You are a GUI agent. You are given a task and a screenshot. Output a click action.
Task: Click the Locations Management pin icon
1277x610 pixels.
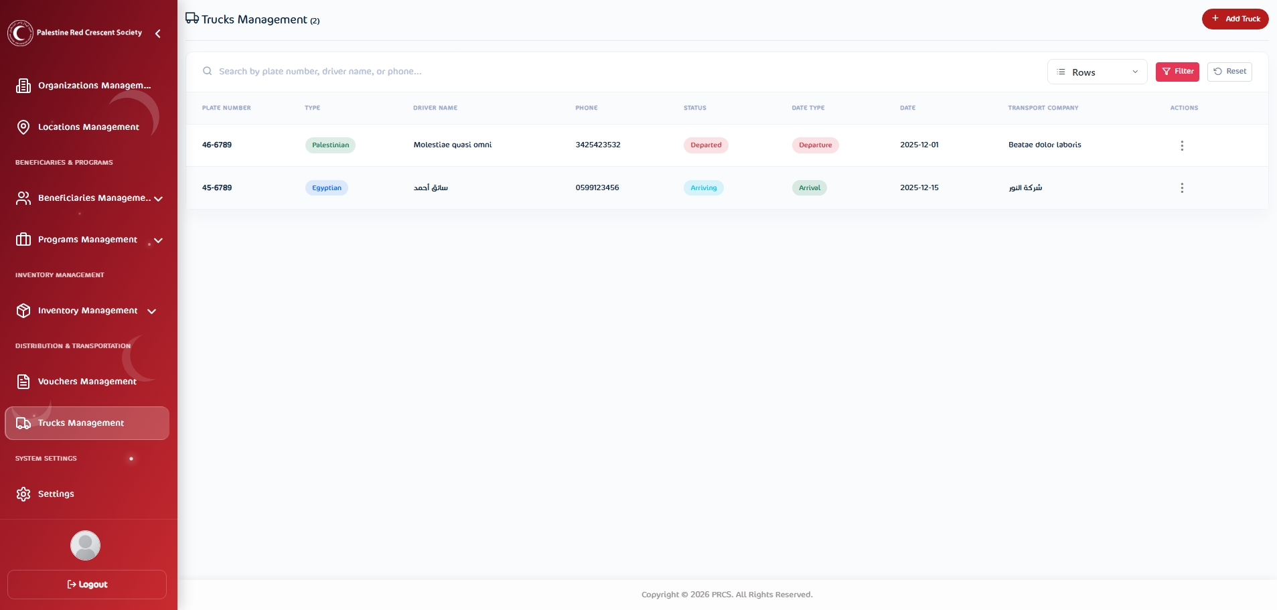point(23,127)
